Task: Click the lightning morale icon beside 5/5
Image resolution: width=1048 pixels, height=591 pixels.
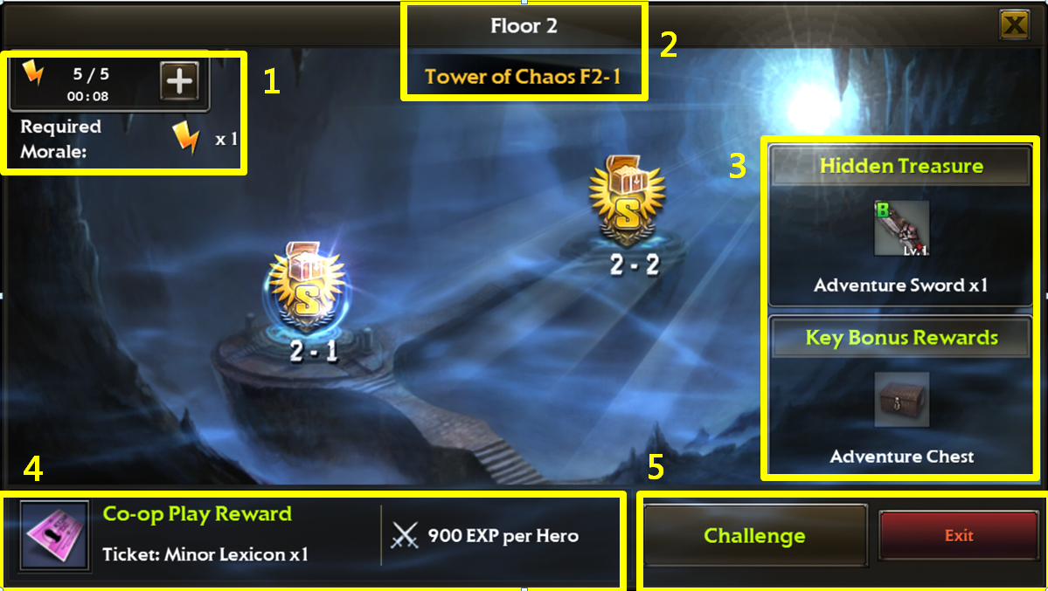Action: point(32,72)
